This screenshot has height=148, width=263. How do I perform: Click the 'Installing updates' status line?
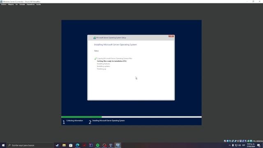tap(103, 66)
